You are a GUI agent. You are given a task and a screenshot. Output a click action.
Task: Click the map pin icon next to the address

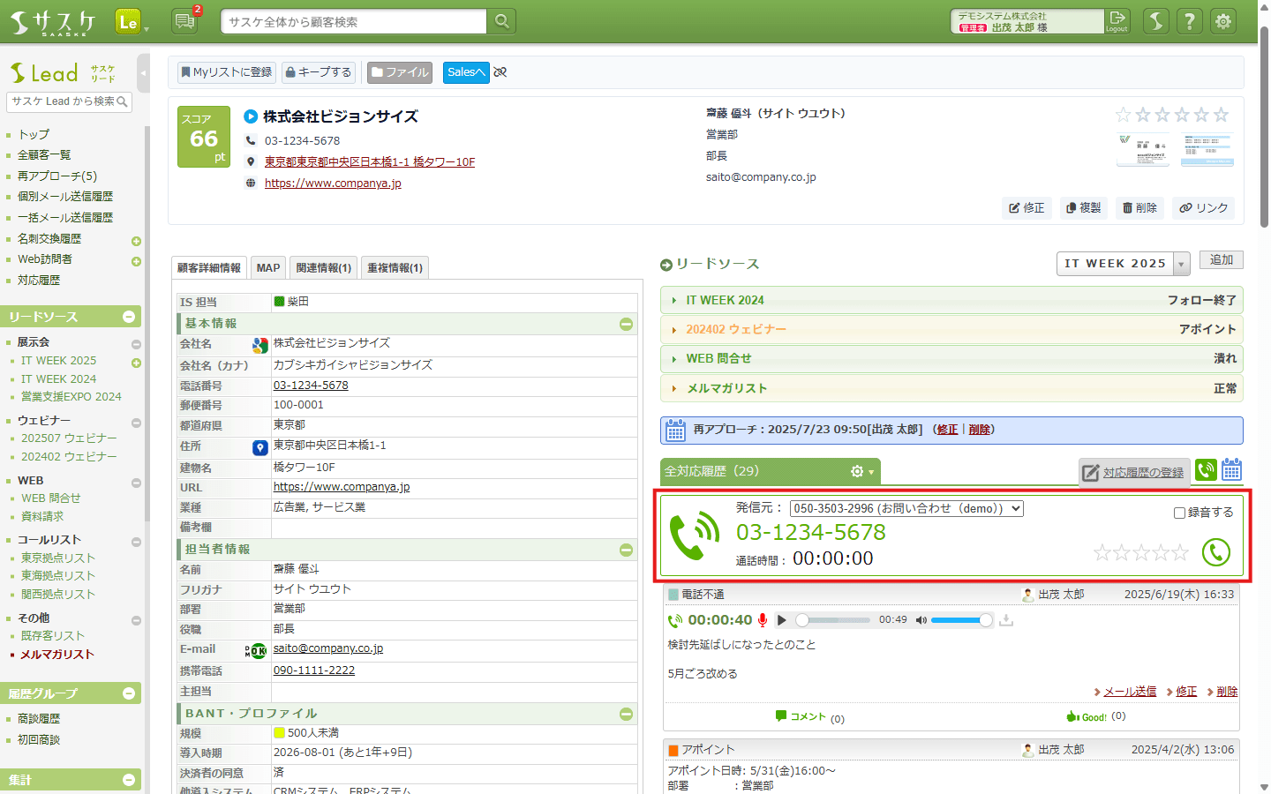pyautogui.click(x=259, y=446)
